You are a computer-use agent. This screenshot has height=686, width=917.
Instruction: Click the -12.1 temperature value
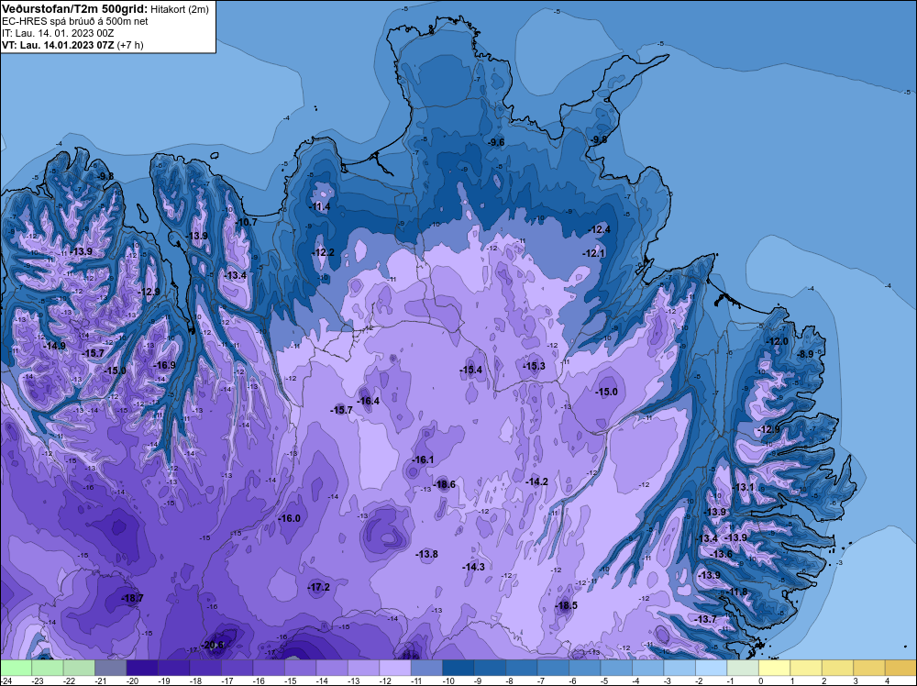pos(593,252)
